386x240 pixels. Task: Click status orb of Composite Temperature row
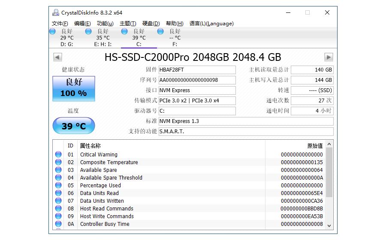[58, 162]
